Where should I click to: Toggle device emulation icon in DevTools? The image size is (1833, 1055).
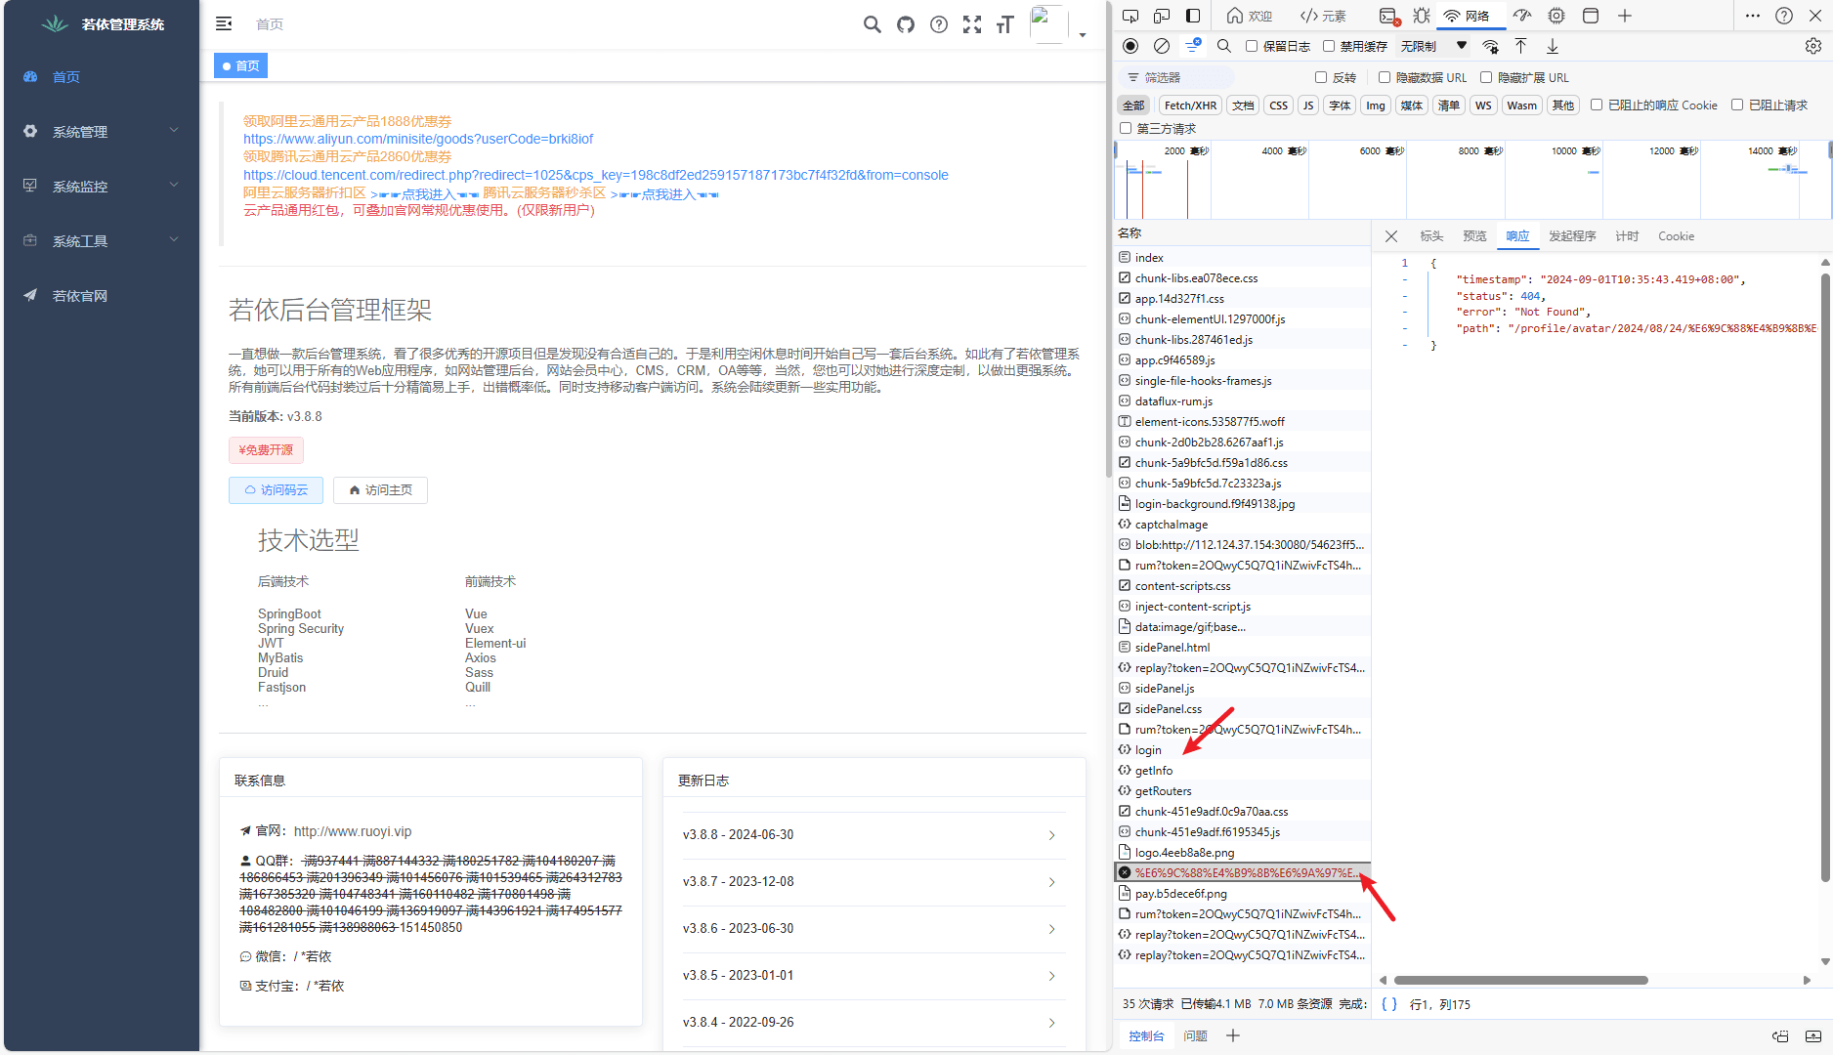[1162, 16]
